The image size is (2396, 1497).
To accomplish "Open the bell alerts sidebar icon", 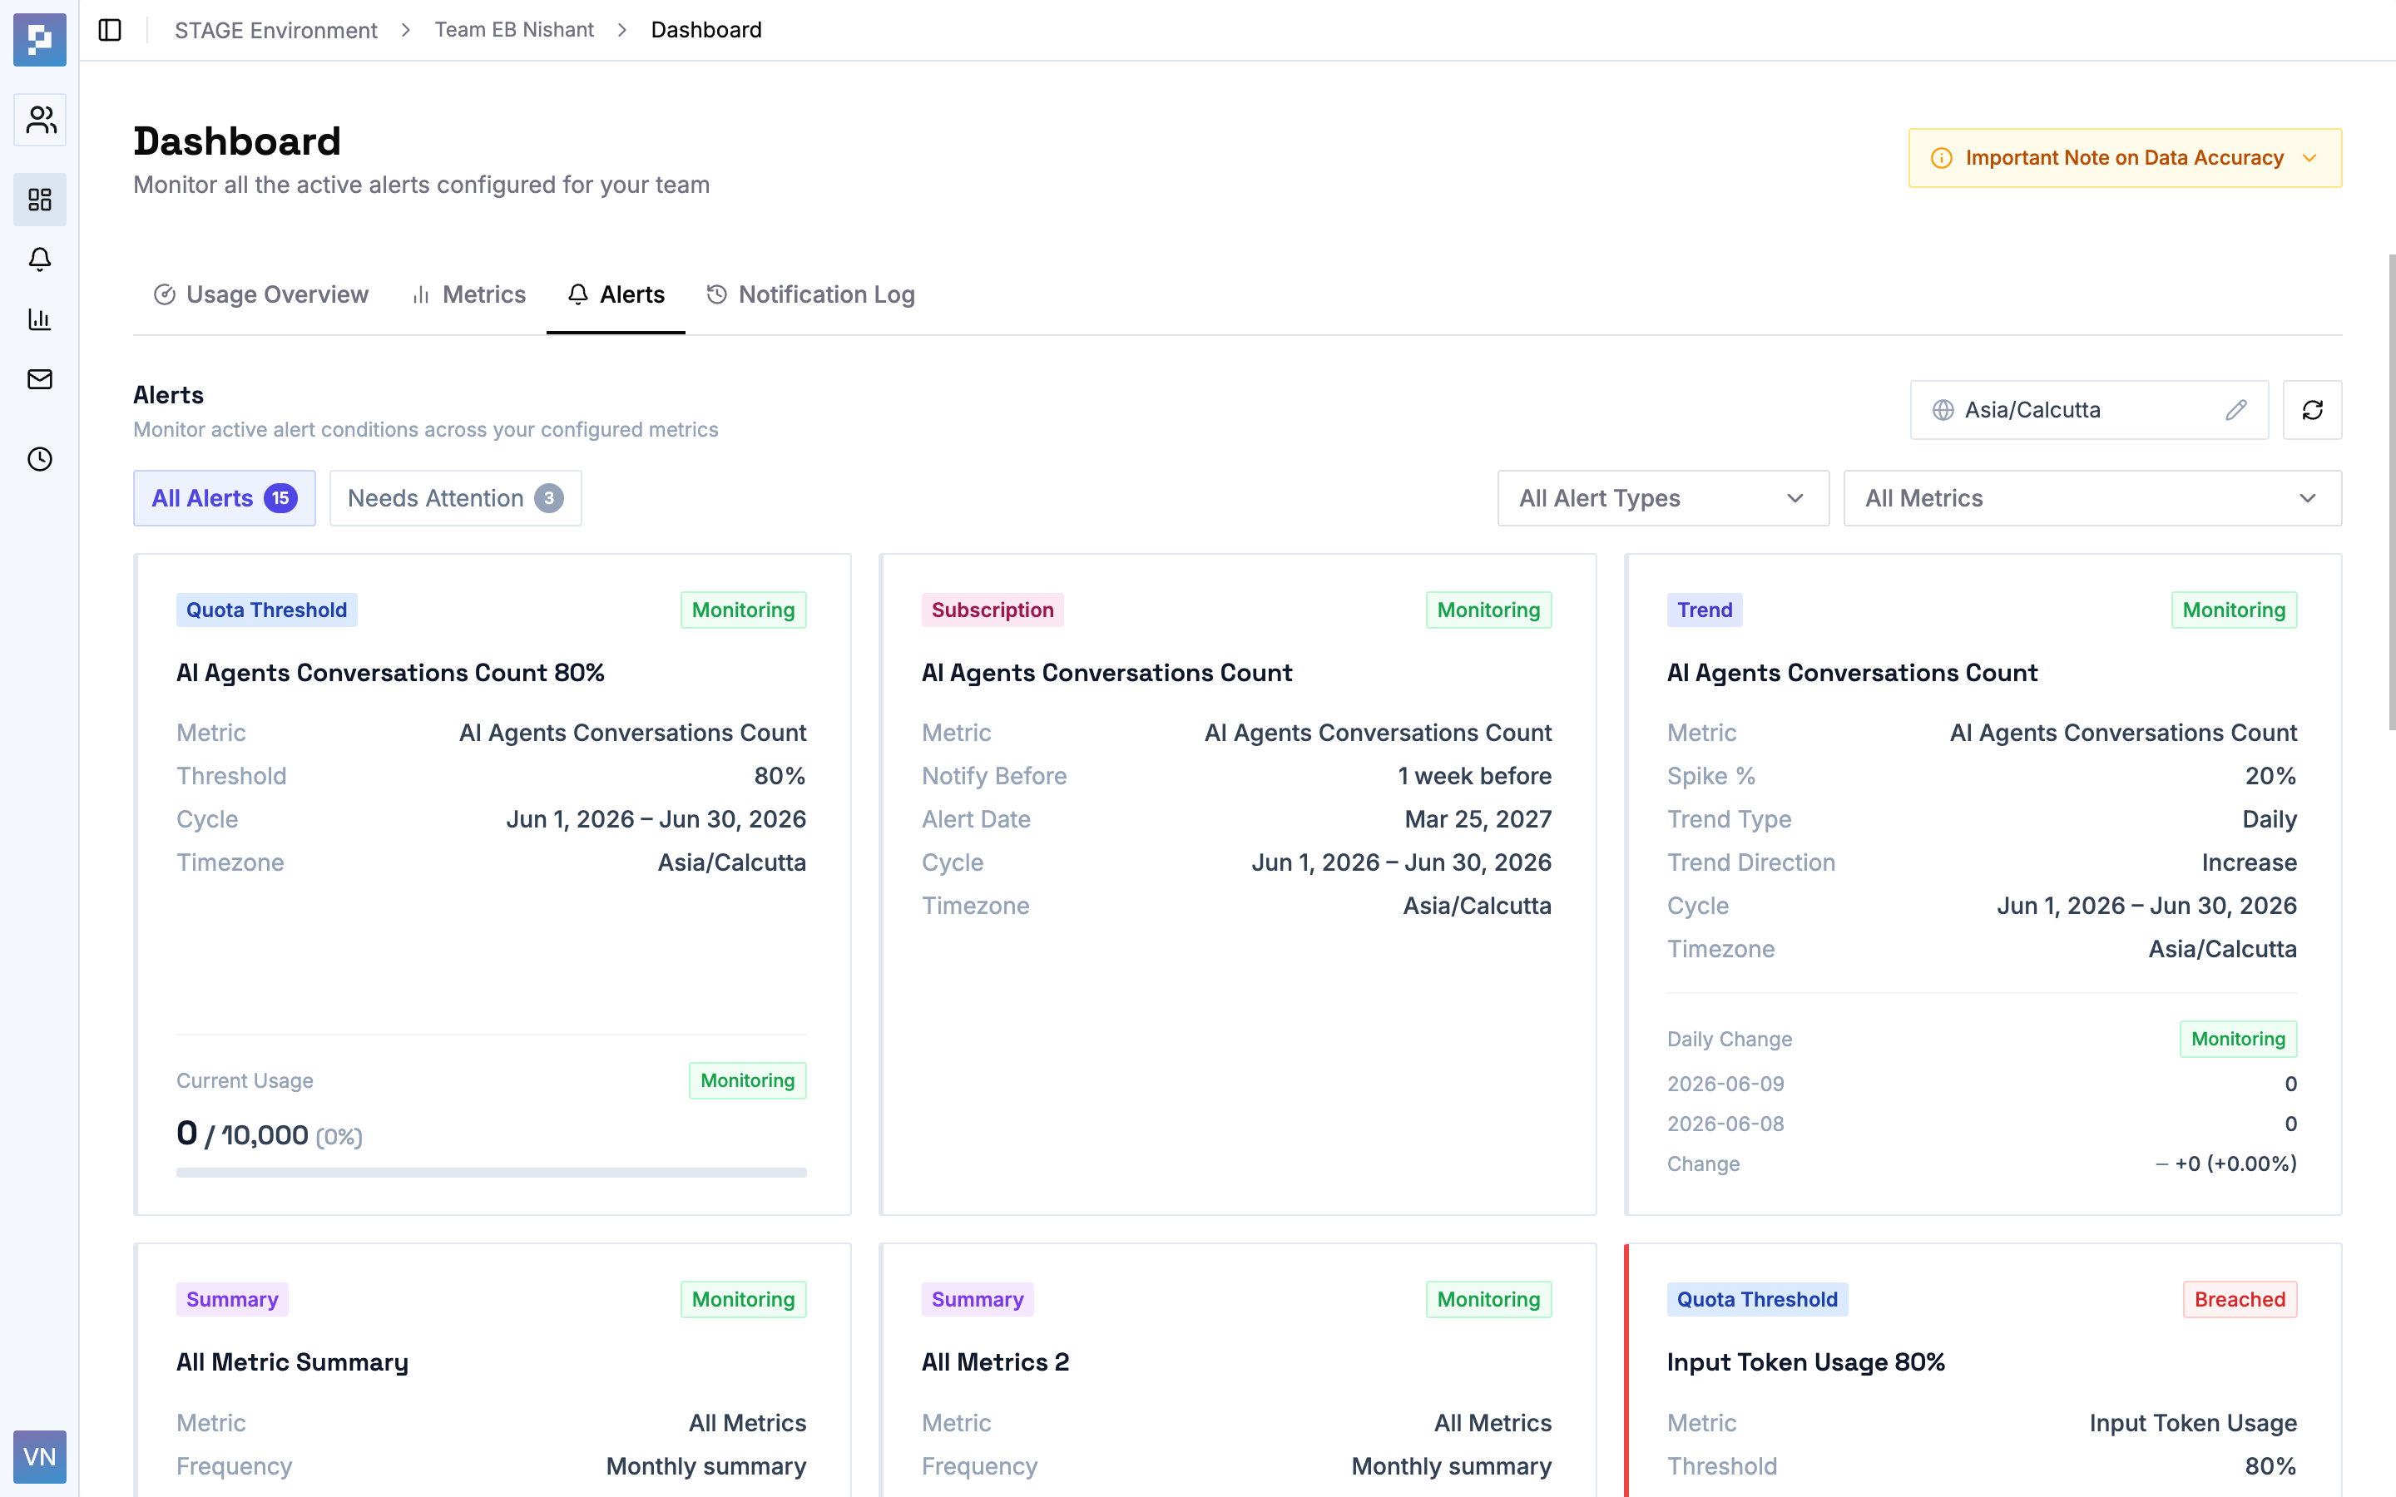I will [x=40, y=259].
